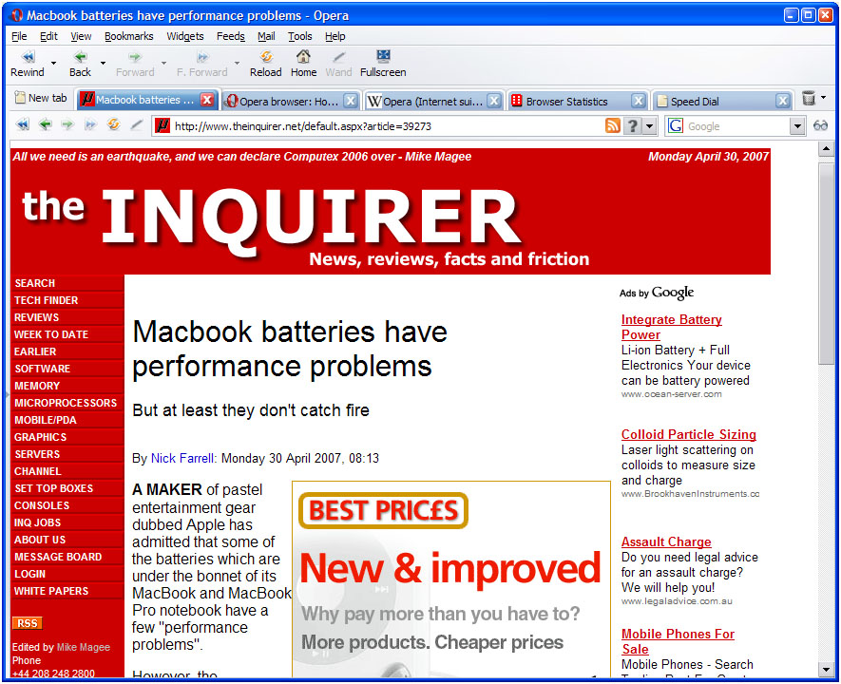841x684 pixels.
Task: Click the F. Forward toolbar button
Action: [201, 64]
